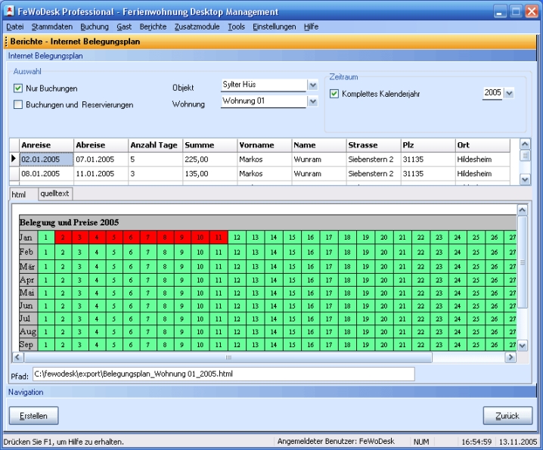This screenshot has height=450, width=543.
Task: Expand the Wohnung dropdown list
Action: 312,101
